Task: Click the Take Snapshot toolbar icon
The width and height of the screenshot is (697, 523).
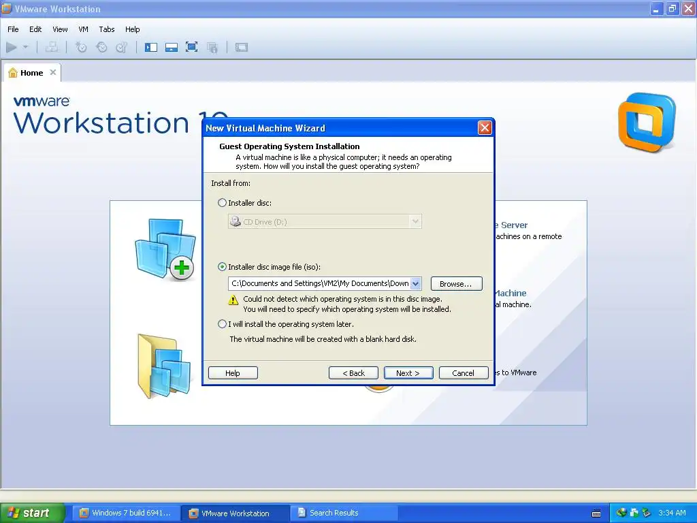Action: (x=81, y=47)
